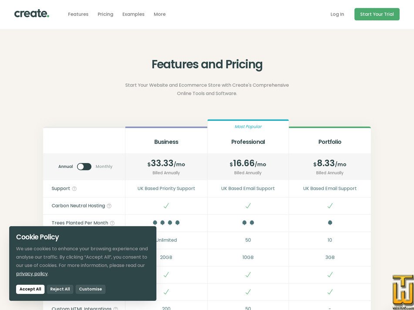Image resolution: width=414 pixels, height=310 pixels.
Task: Click Professional's UK Based Email Support cell
Action: point(248,188)
